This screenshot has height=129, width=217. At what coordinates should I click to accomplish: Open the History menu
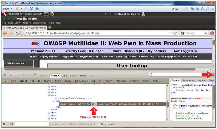pyautogui.click(x=26, y=23)
